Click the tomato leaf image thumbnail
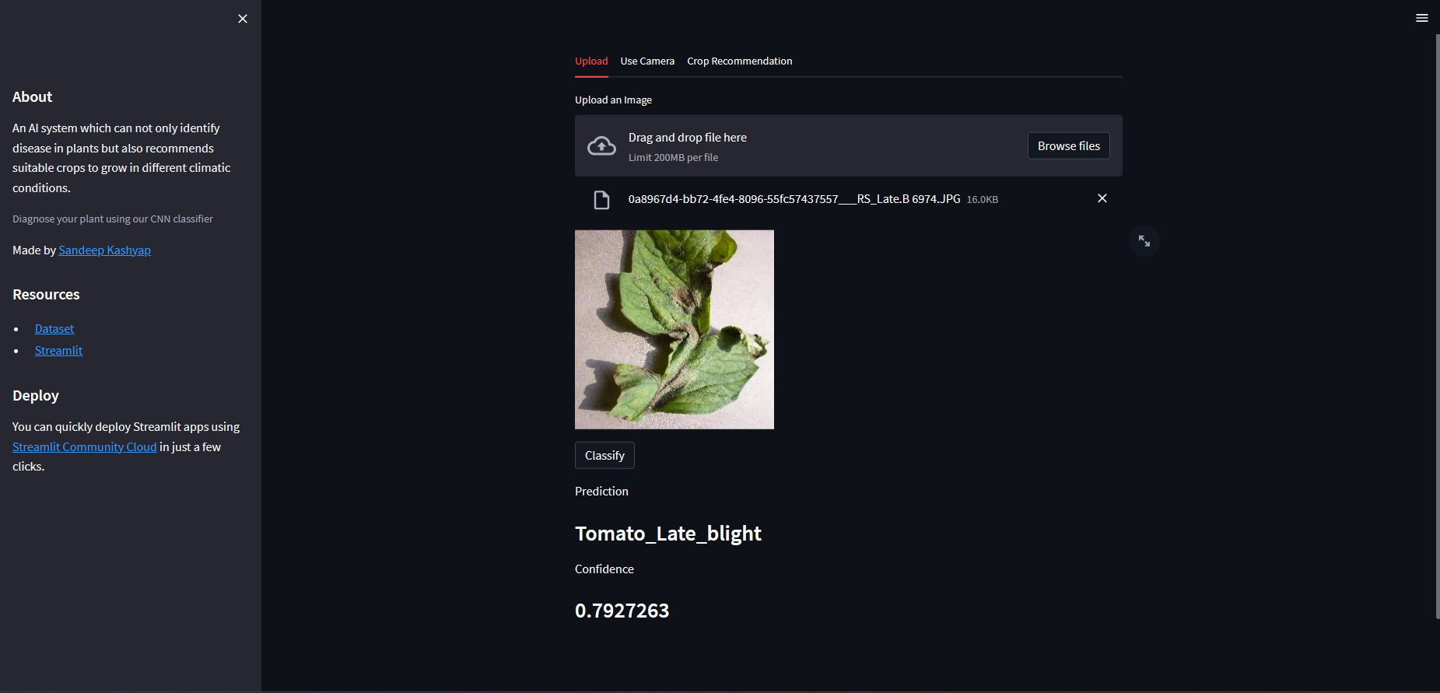The image size is (1440, 693). [x=674, y=330]
